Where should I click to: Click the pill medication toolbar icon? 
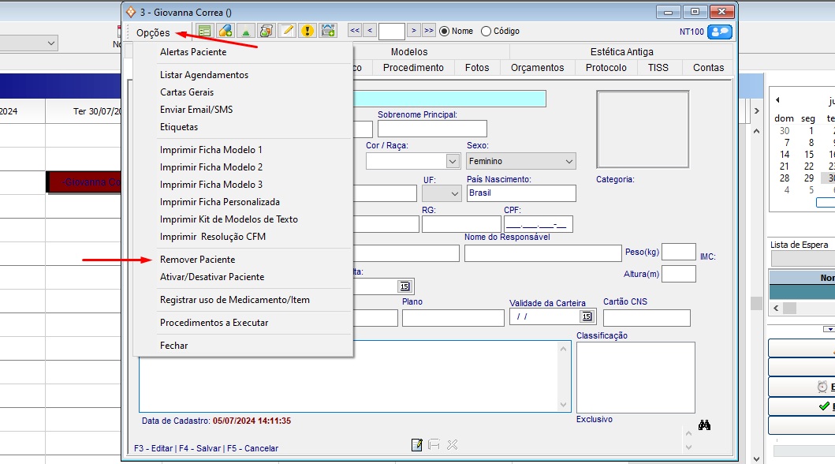(226, 31)
